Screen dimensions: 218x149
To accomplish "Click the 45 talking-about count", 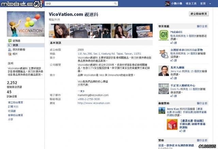I will (9, 92).
